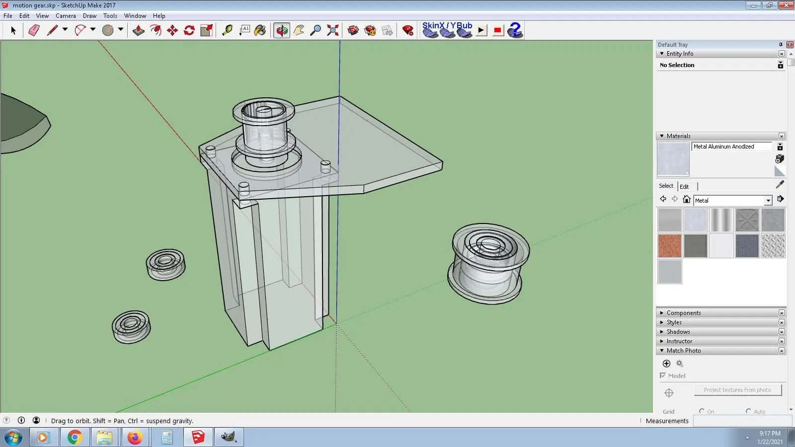Pick the material eyedropper sample tool
Screen dimensions: 795x447
point(780,185)
